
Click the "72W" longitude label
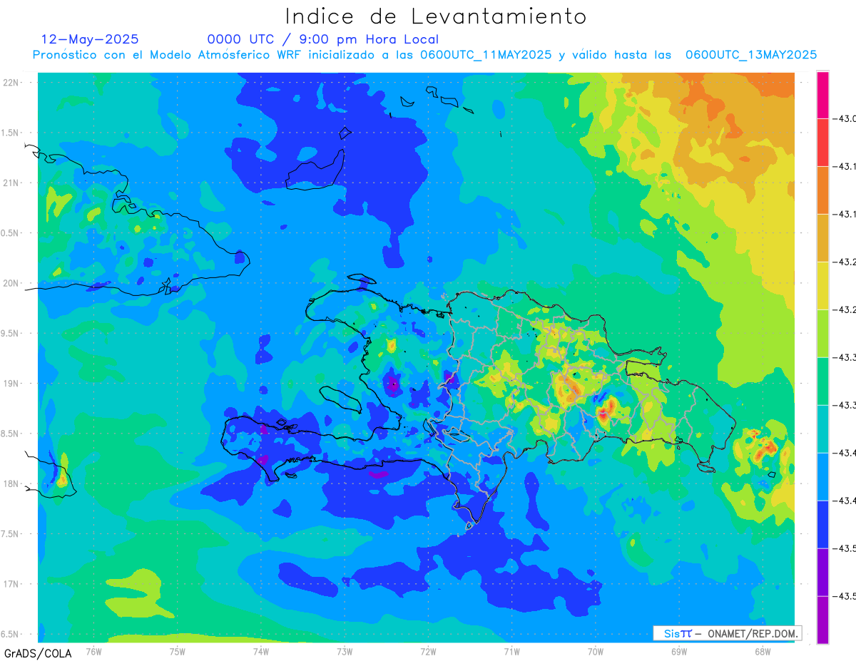coord(428,650)
